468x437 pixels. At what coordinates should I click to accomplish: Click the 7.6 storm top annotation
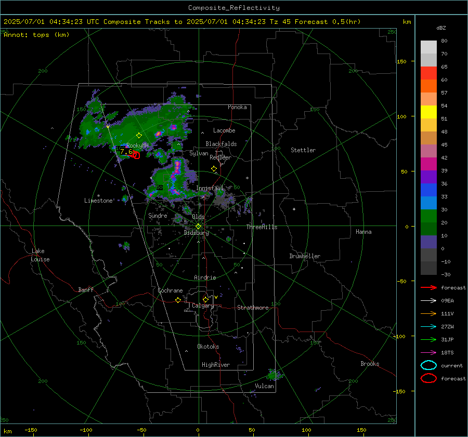point(126,152)
